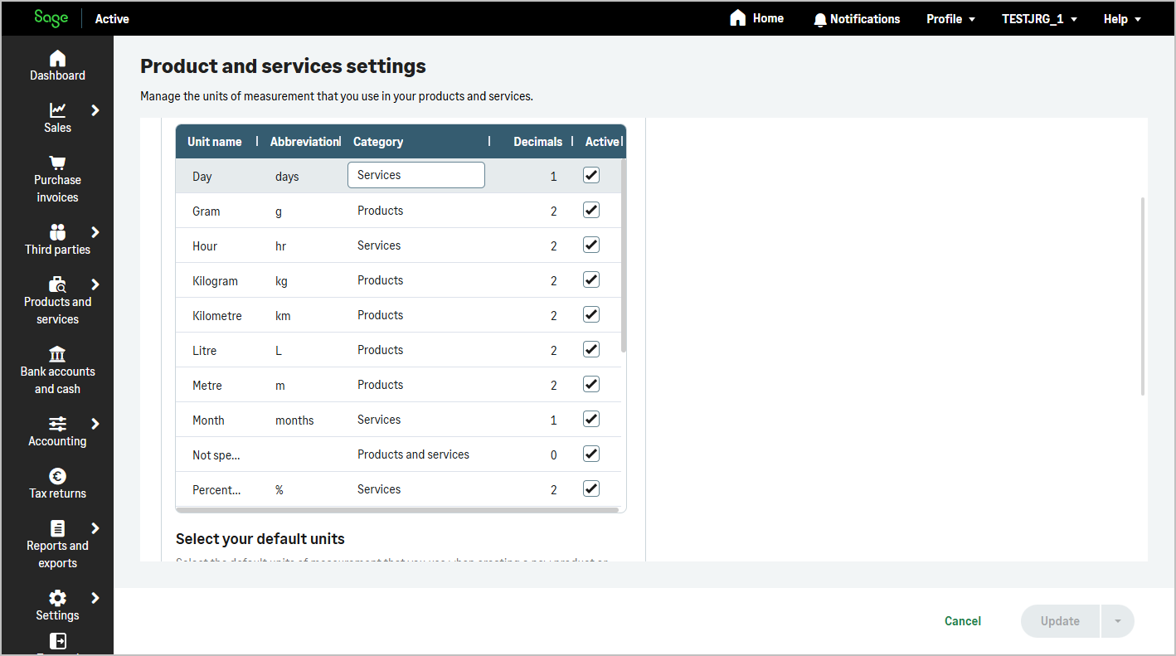
Task: Expand the Reports and exports chevron
Action: point(95,528)
